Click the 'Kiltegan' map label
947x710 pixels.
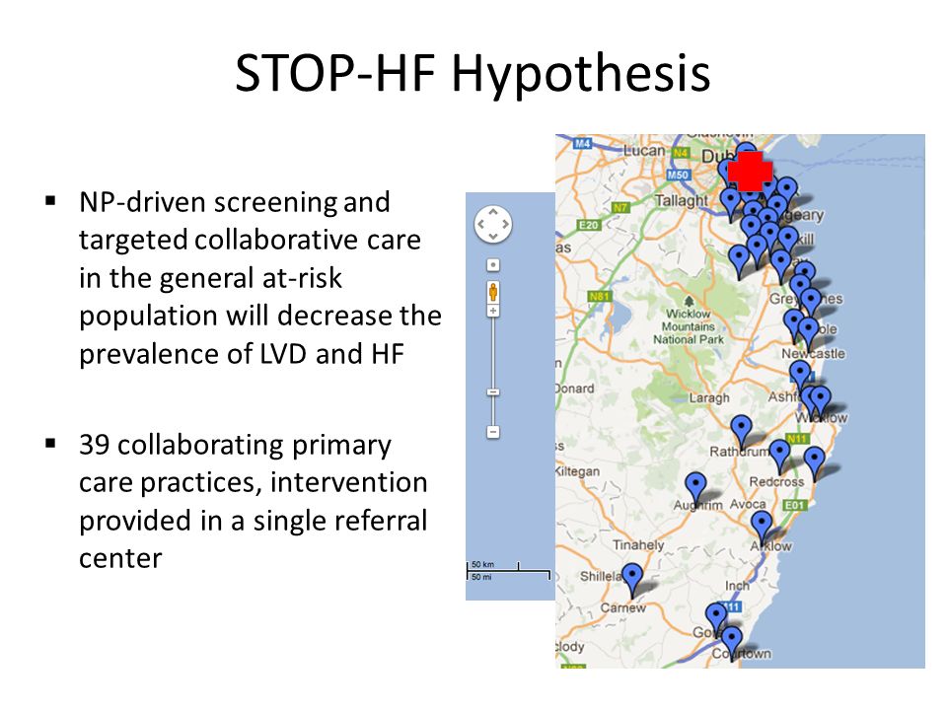(x=578, y=471)
